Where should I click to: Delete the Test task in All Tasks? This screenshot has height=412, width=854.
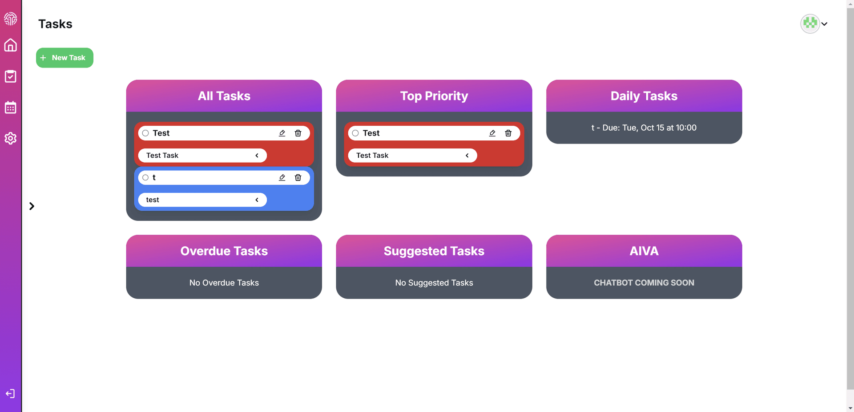coord(298,133)
